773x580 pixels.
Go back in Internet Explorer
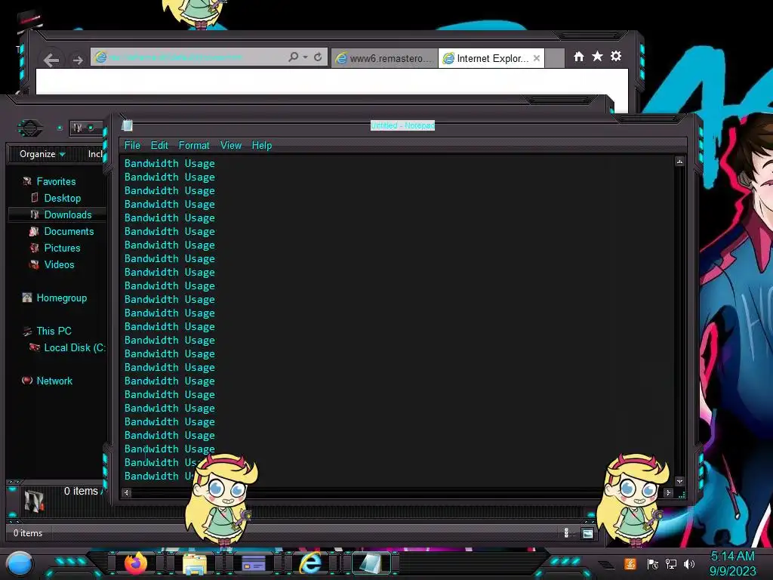coord(51,60)
